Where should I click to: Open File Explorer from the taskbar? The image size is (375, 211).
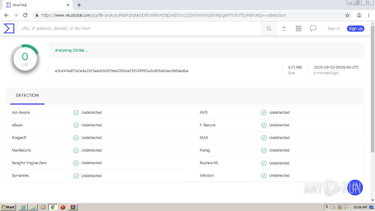(33, 207)
